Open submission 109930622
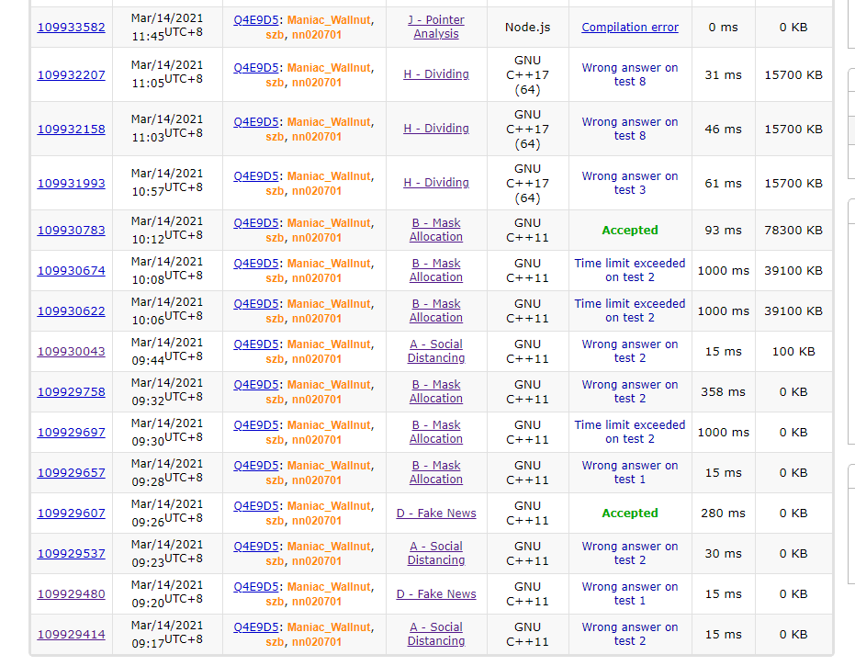Screen dimensions: 855x666 click(71, 310)
